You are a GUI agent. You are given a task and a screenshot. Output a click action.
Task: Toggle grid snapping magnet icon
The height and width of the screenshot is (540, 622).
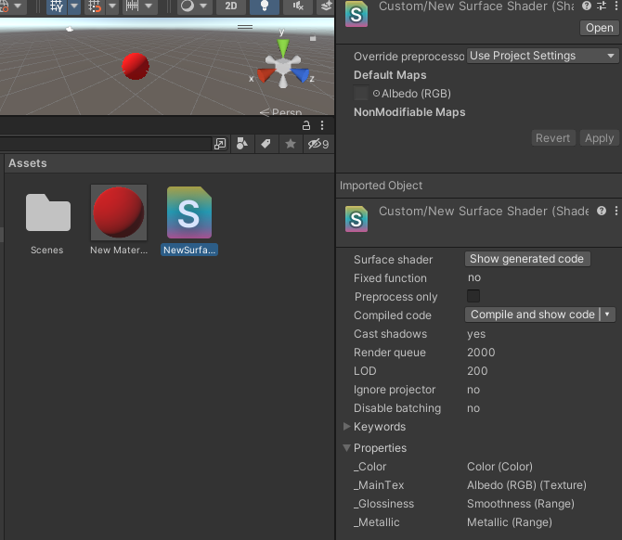coord(95,6)
